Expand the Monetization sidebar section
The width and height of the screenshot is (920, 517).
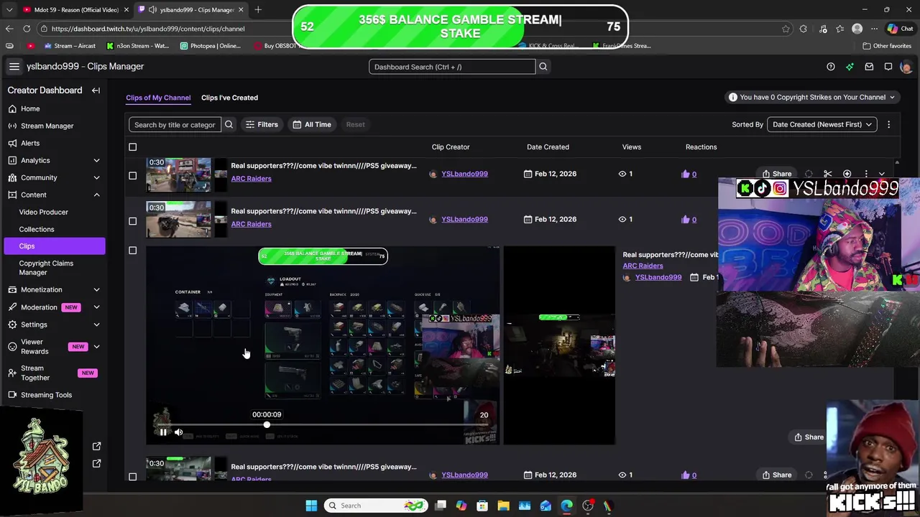[x=96, y=289]
